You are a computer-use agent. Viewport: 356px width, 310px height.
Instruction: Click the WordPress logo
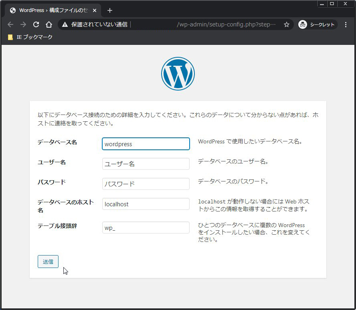pos(178,74)
